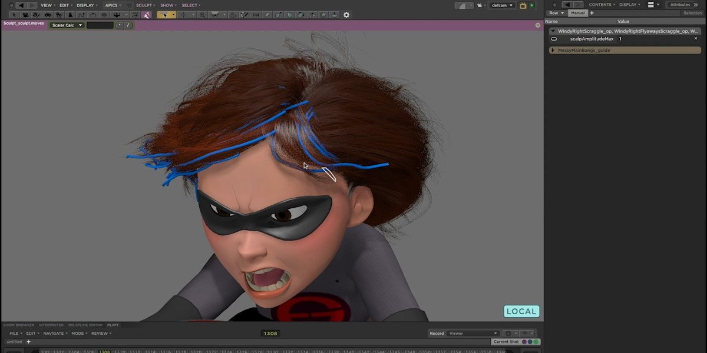Screen dimensions: 707x353
Task: Open the toolbar settings gear
Action: tap(346, 15)
